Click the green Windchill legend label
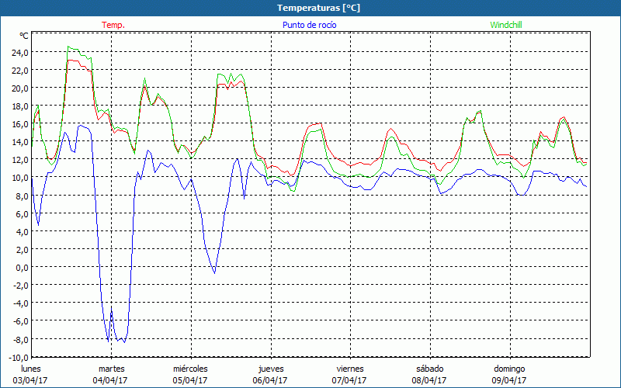The width and height of the screenshot is (621, 388). point(506,25)
